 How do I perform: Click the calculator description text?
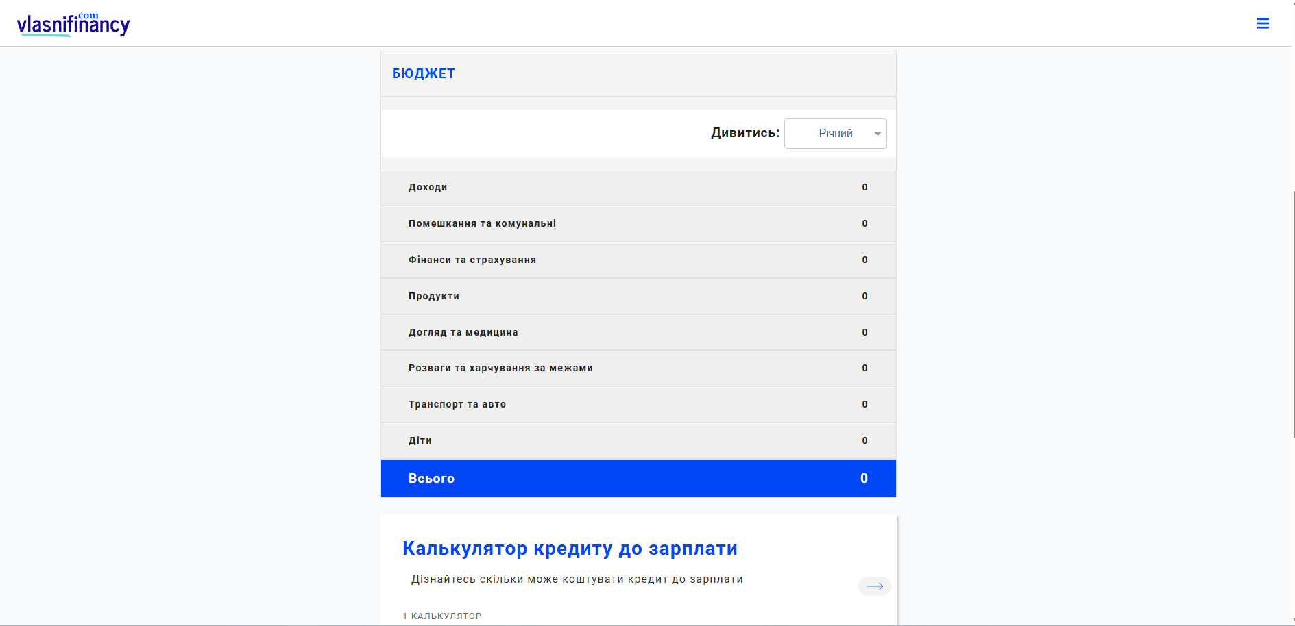(577, 579)
